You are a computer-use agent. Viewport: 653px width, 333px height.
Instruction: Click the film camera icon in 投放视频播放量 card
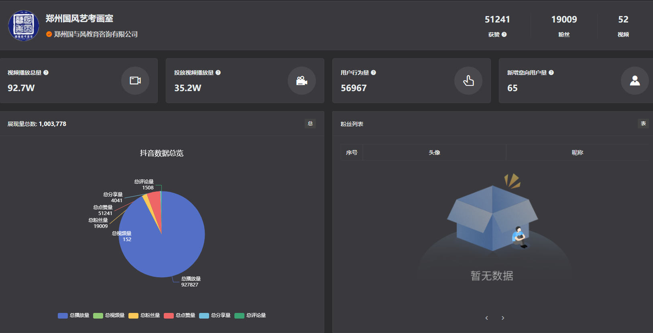[301, 81]
